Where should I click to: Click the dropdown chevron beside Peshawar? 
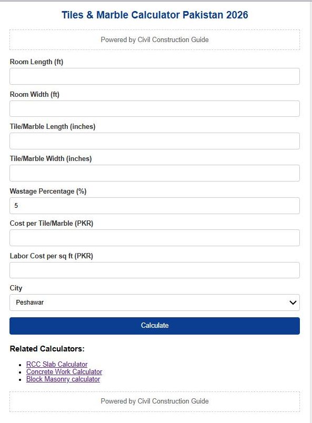(x=293, y=303)
